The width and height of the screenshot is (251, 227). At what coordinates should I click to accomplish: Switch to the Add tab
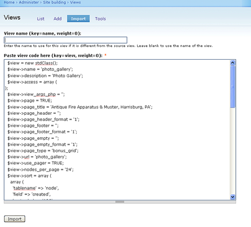[x=58, y=19]
